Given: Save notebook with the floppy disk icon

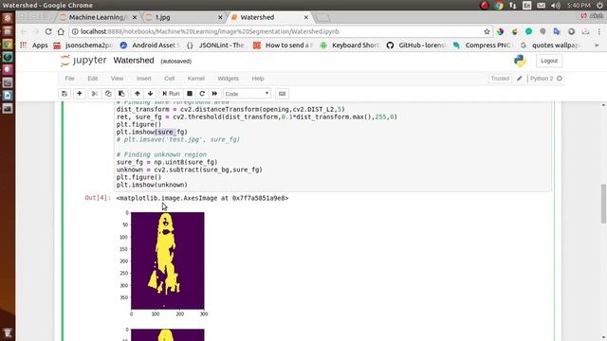Looking at the screenshot, I should pyautogui.click(x=64, y=94).
